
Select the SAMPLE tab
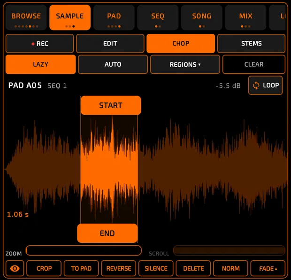70,17
